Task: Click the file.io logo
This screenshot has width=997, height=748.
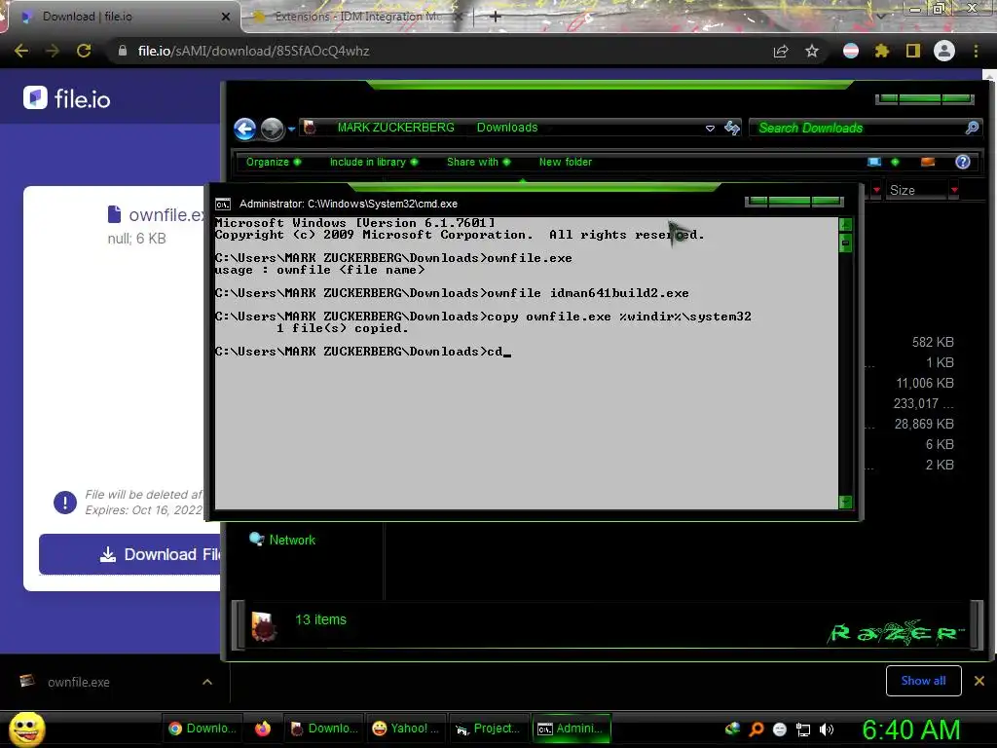Action: [x=67, y=98]
